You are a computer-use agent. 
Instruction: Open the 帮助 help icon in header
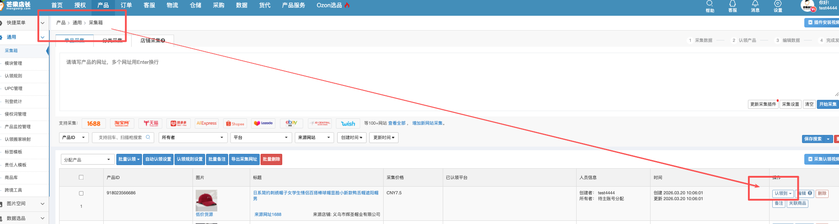click(x=710, y=6)
